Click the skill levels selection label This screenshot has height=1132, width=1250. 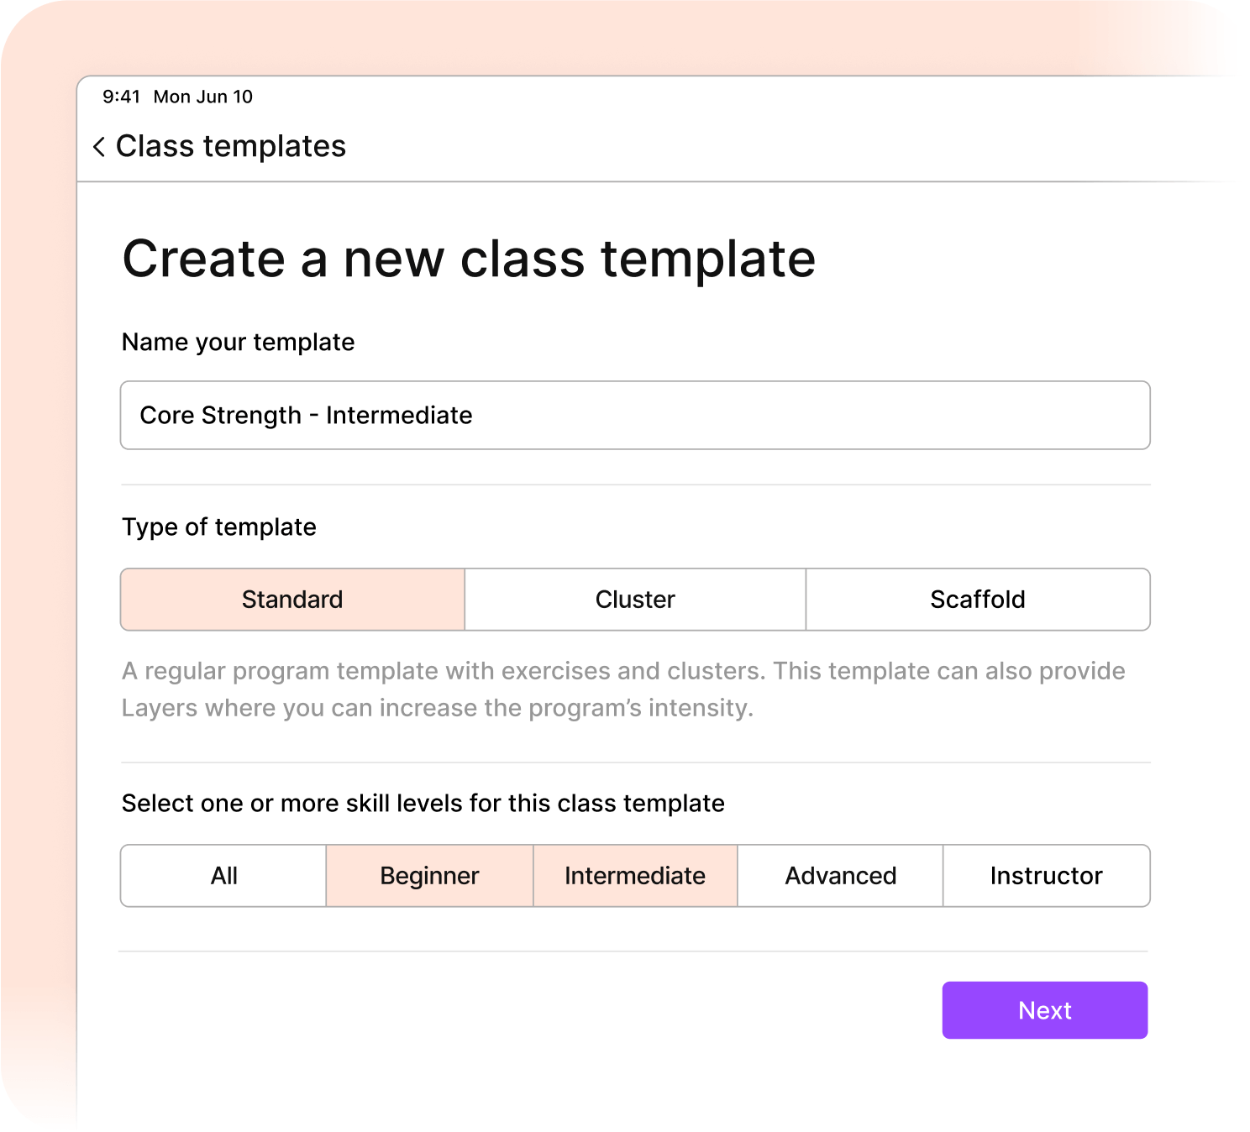tap(423, 804)
